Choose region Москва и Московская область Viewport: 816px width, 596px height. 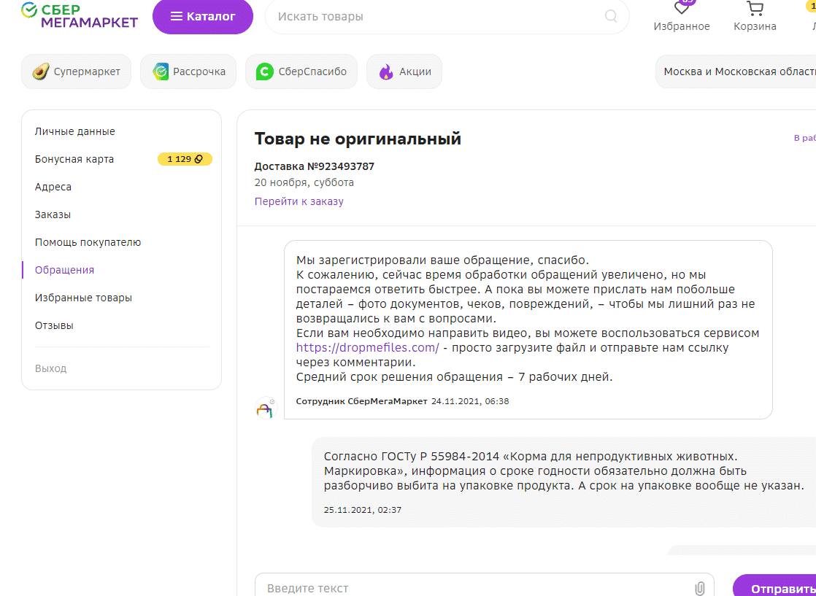tap(736, 71)
